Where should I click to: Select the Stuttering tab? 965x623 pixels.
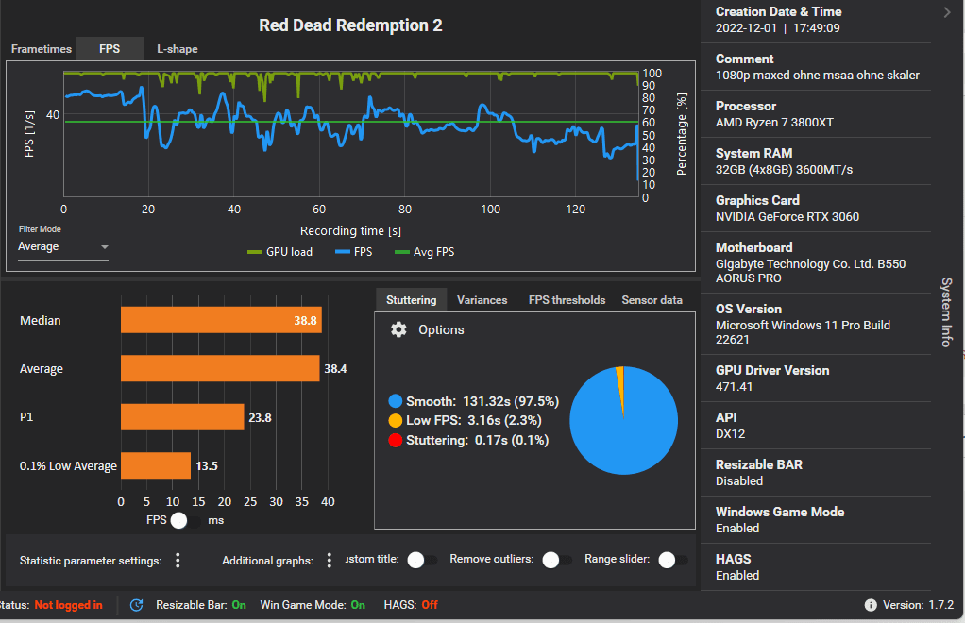coord(411,300)
